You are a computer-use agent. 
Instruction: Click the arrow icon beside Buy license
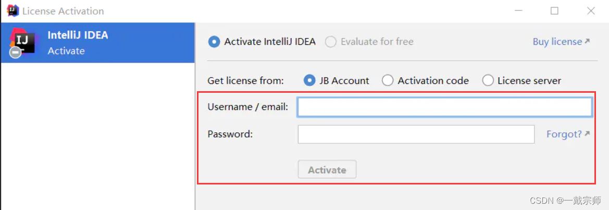pos(587,41)
